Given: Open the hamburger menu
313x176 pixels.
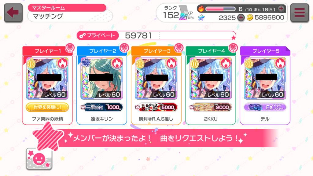Looking at the screenshot, I should [300, 13].
